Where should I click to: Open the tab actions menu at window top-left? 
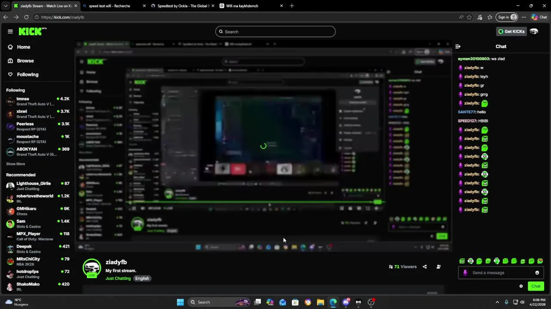pyautogui.click(x=5, y=6)
